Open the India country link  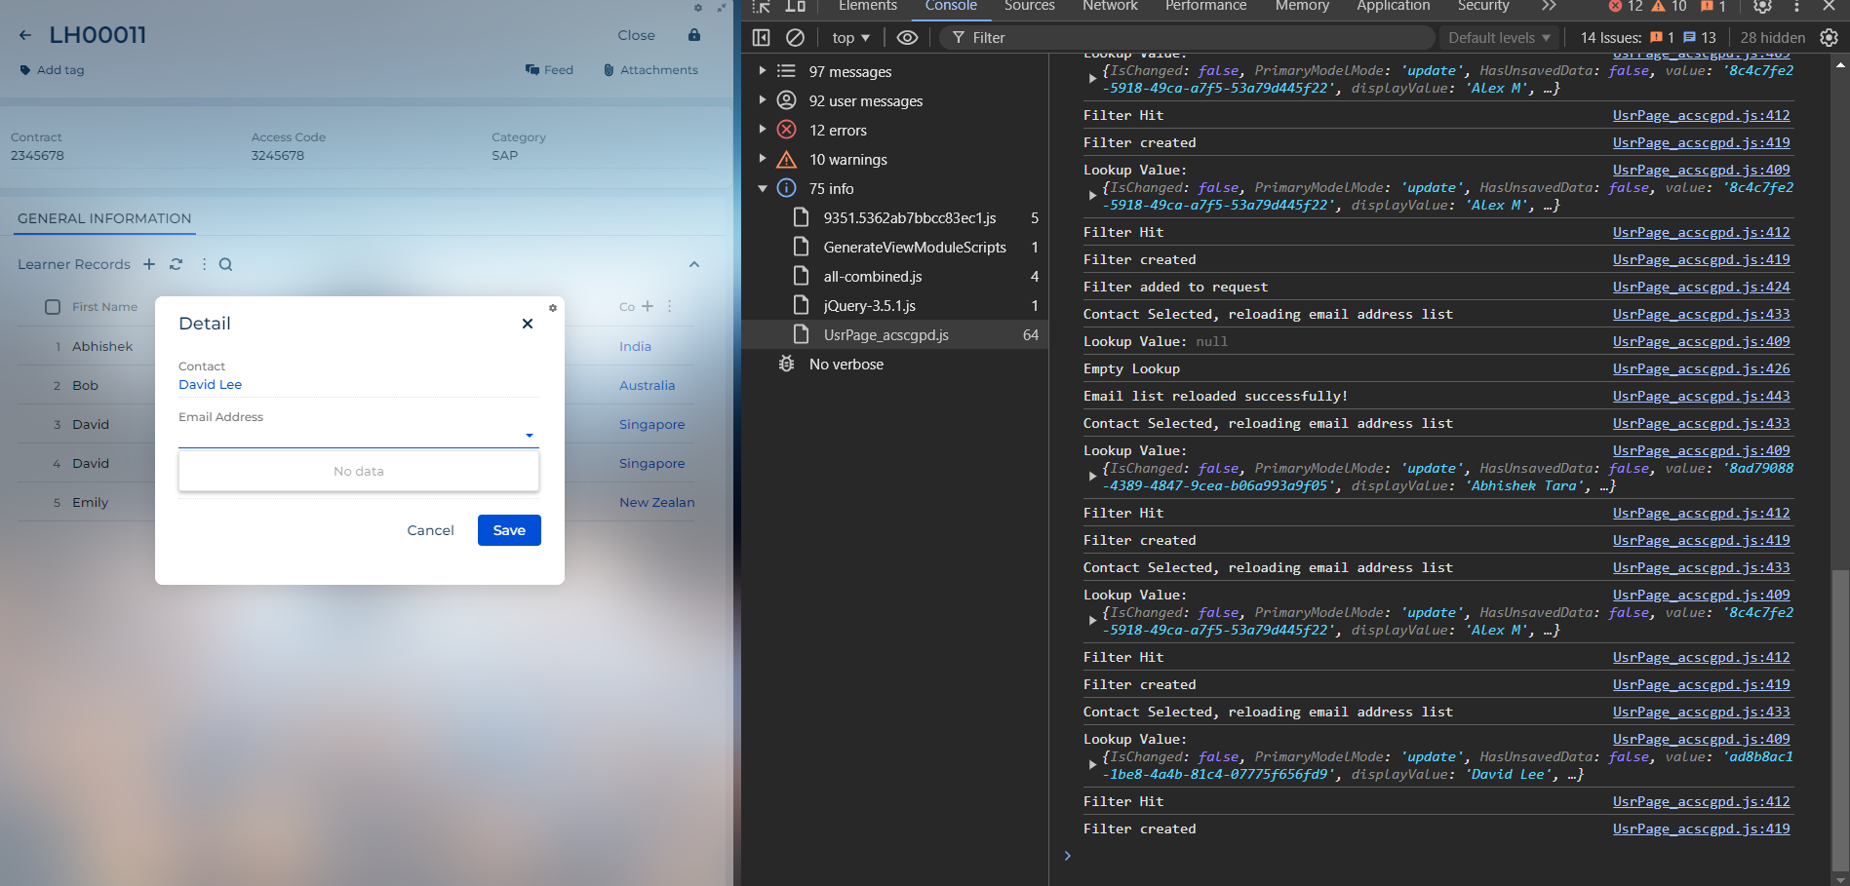click(635, 346)
